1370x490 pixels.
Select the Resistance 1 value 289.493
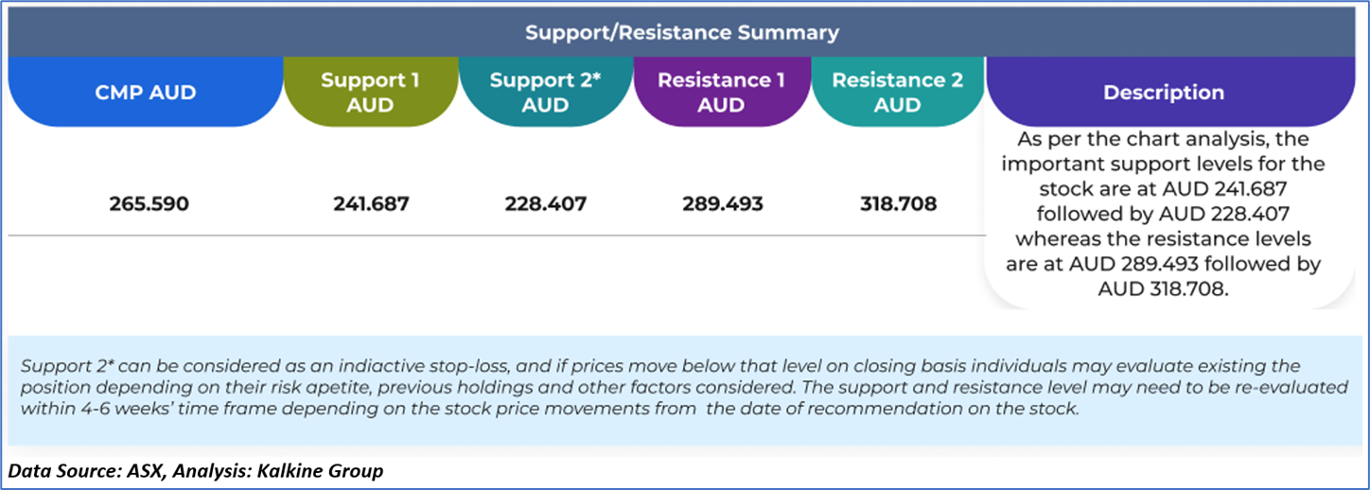click(x=722, y=203)
